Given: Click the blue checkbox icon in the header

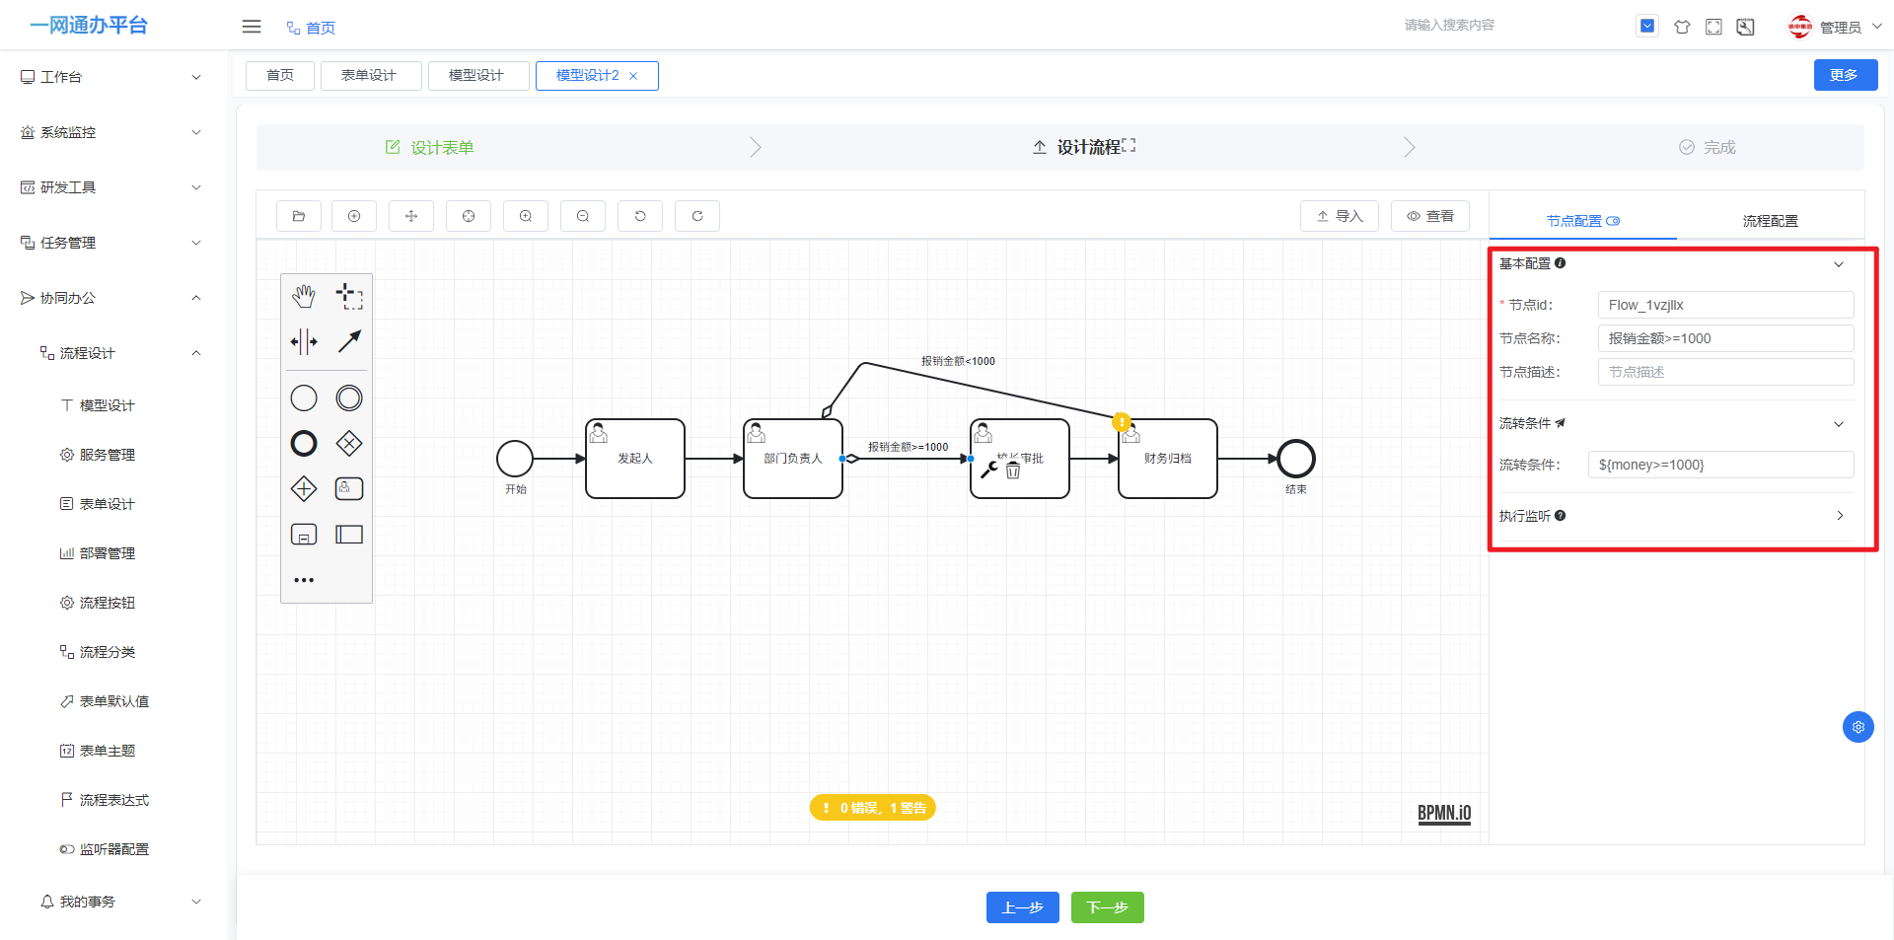Looking at the screenshot, I should point(1647,26).
